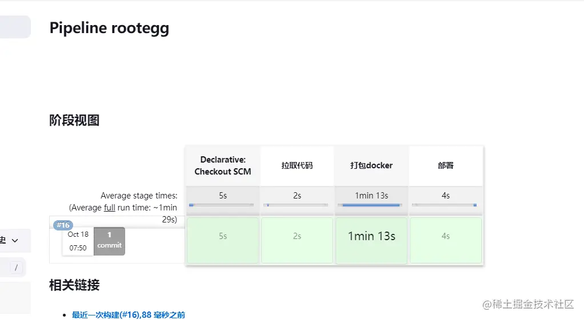The width and height of the screenshot is (584, 320).
Task: Open the #16 build badge
Action: (x=62, y=225)
